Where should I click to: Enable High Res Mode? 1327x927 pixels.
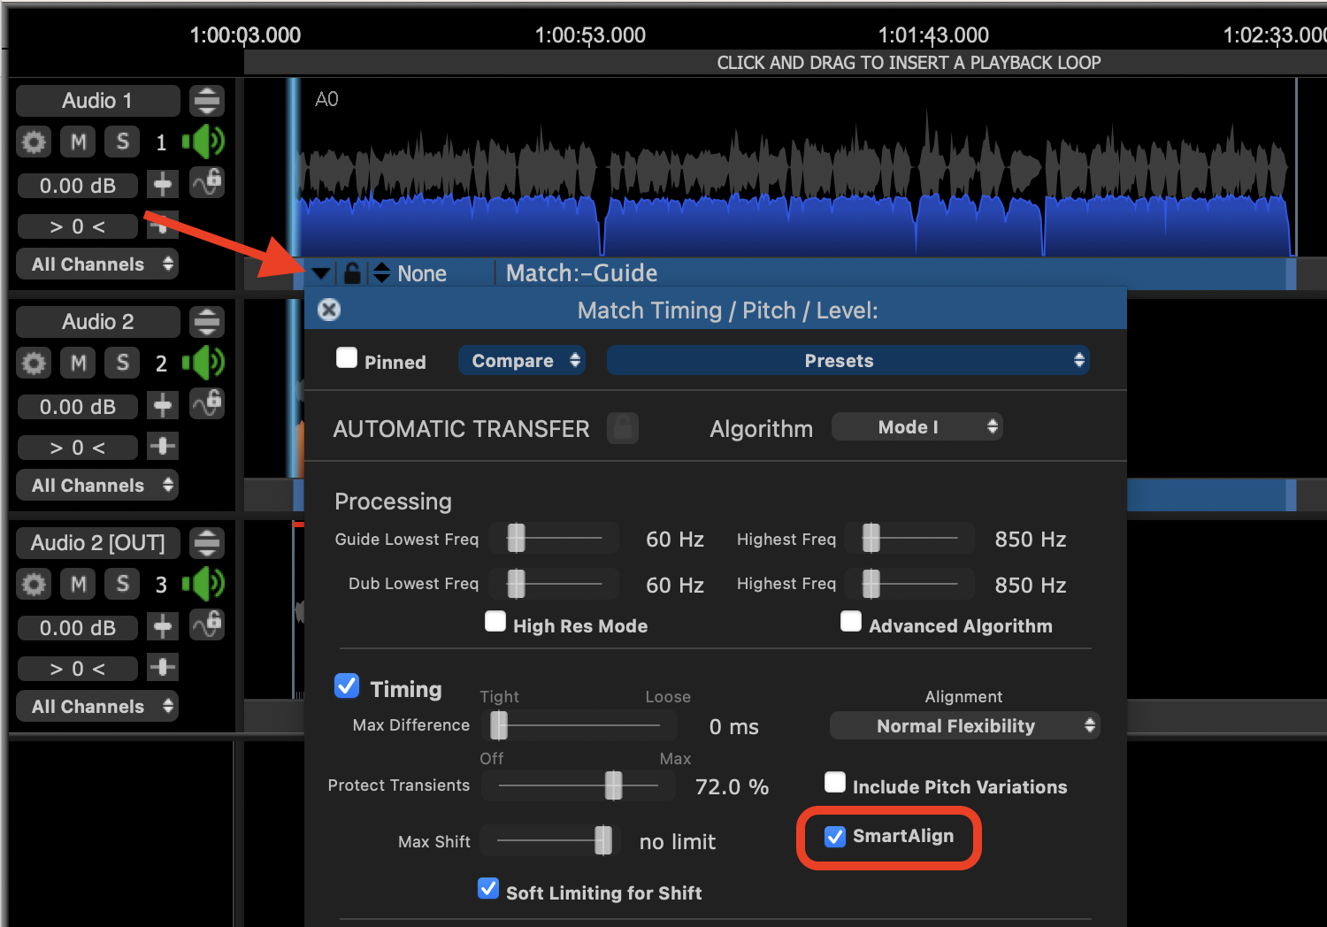495,622
